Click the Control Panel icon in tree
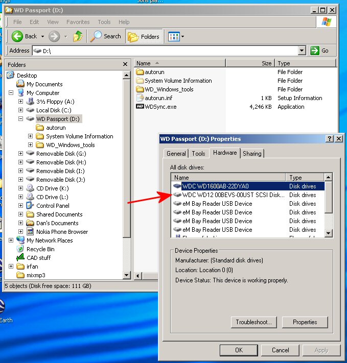The width and height of the screenshot is (347, 363). tap(30, 205)
